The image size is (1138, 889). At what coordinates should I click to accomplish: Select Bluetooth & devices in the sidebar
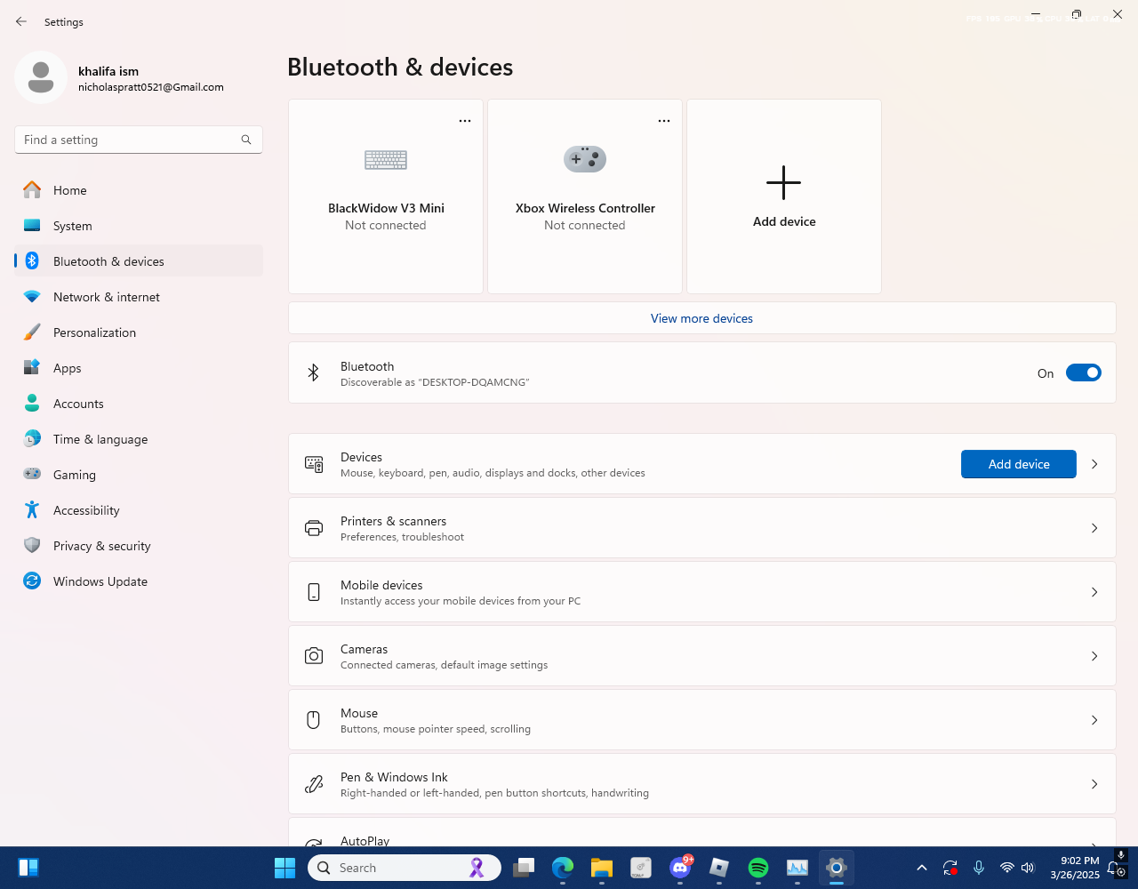139,261
